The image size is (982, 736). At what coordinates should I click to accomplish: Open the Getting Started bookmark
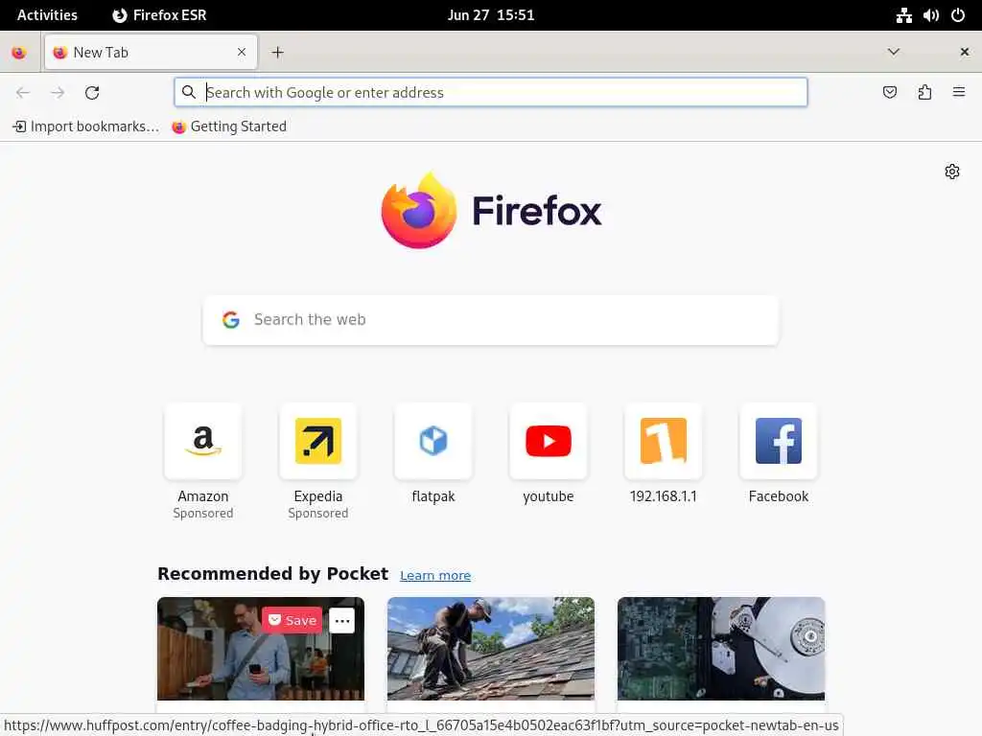[x=229, y=126]
